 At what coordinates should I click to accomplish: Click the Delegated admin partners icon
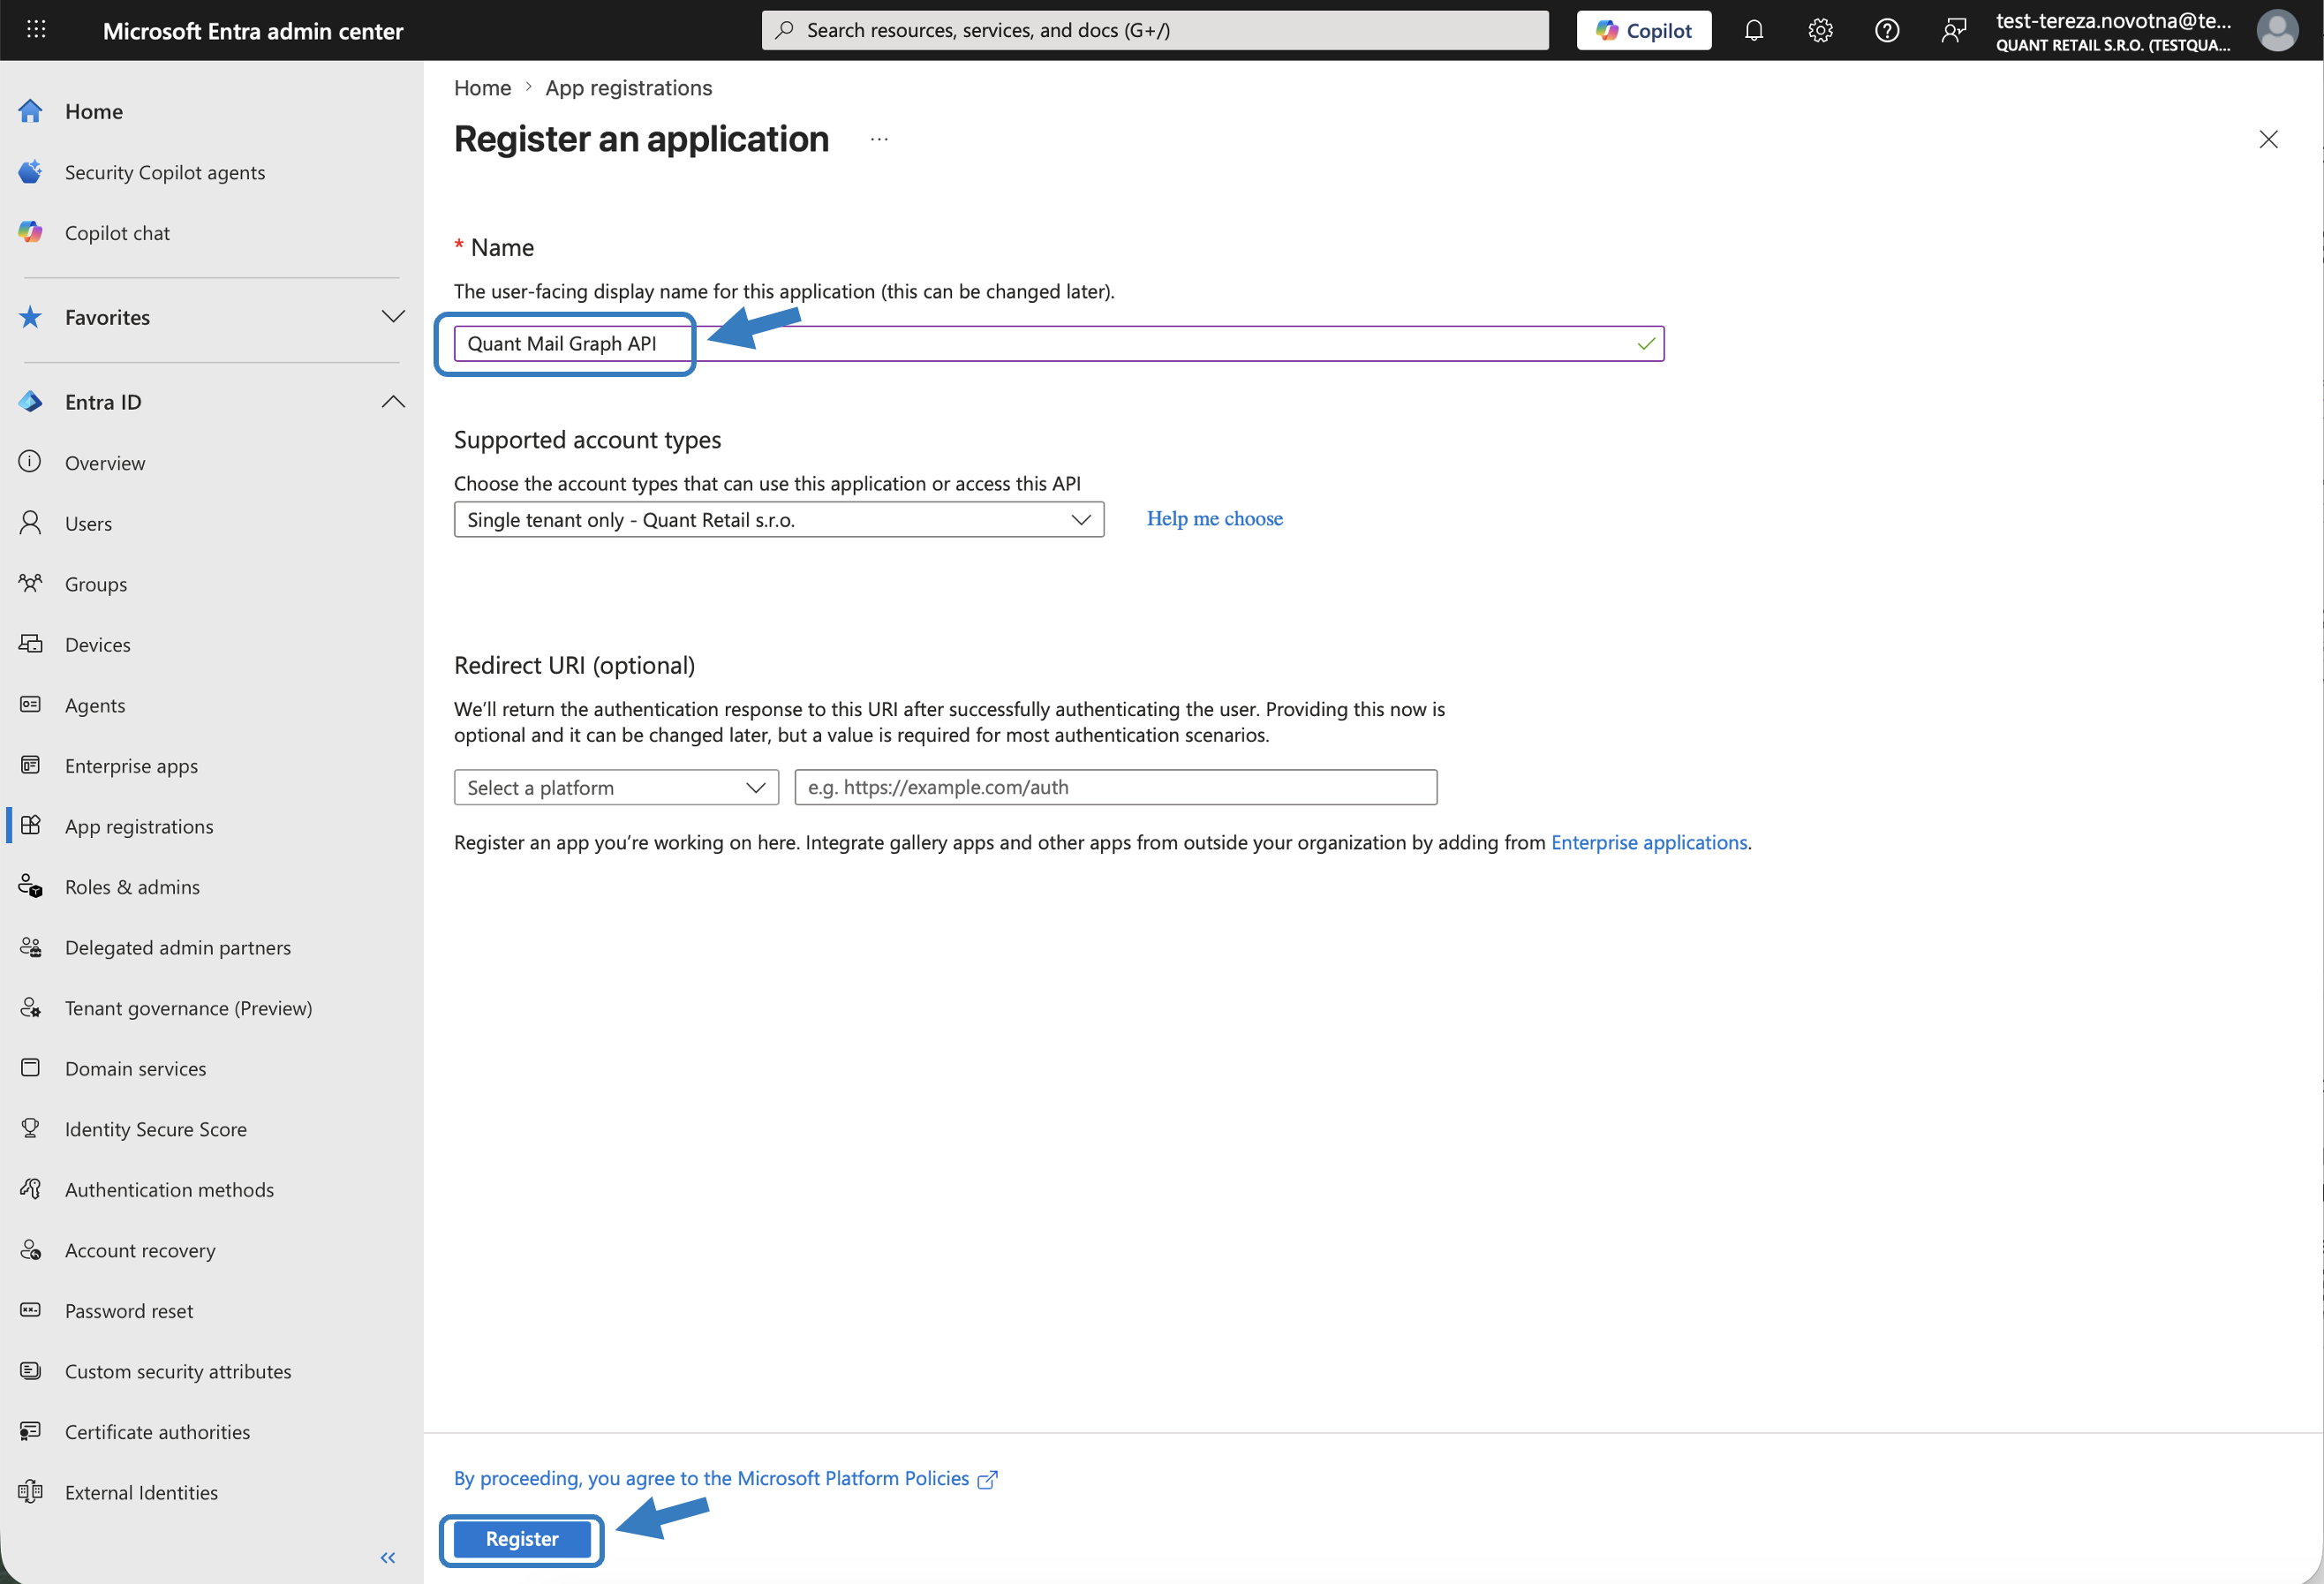[30, 947]
